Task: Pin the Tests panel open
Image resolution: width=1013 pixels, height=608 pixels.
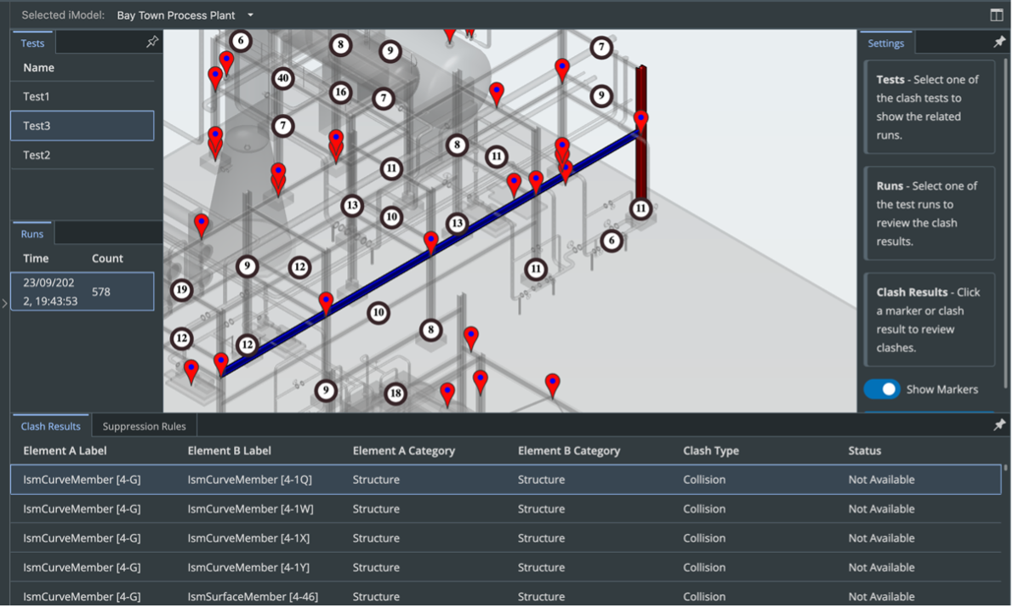Action: pos(151,42)
